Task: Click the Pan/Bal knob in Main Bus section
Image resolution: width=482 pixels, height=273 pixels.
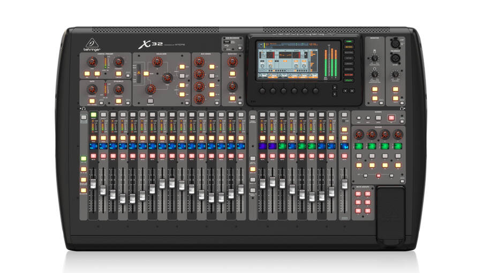Action: click(232, 87)
